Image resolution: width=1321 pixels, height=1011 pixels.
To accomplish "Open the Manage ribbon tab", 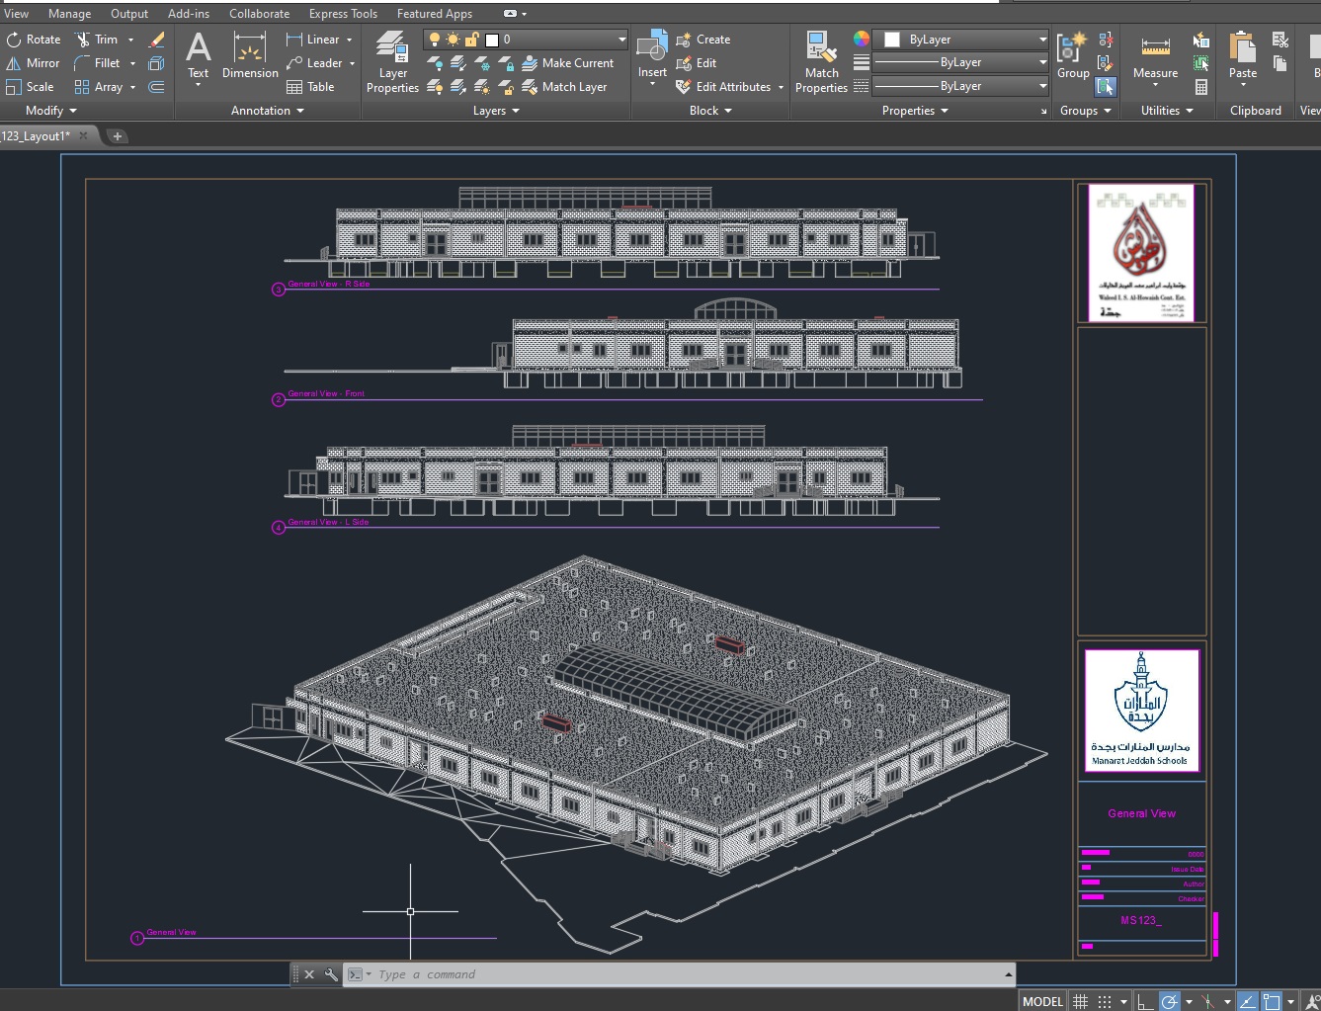I will (x=69, y=14).
